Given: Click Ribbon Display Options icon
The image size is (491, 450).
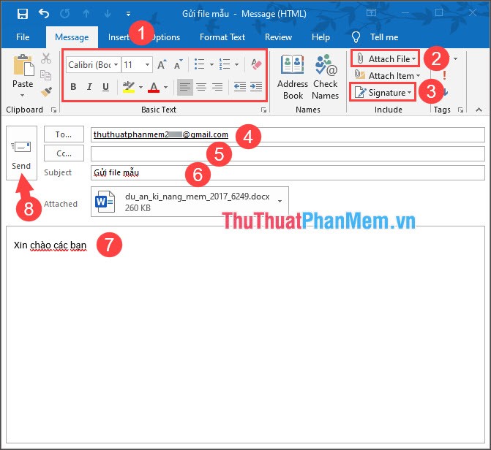Looking at the screenshot, I should (x=372, y=13).
